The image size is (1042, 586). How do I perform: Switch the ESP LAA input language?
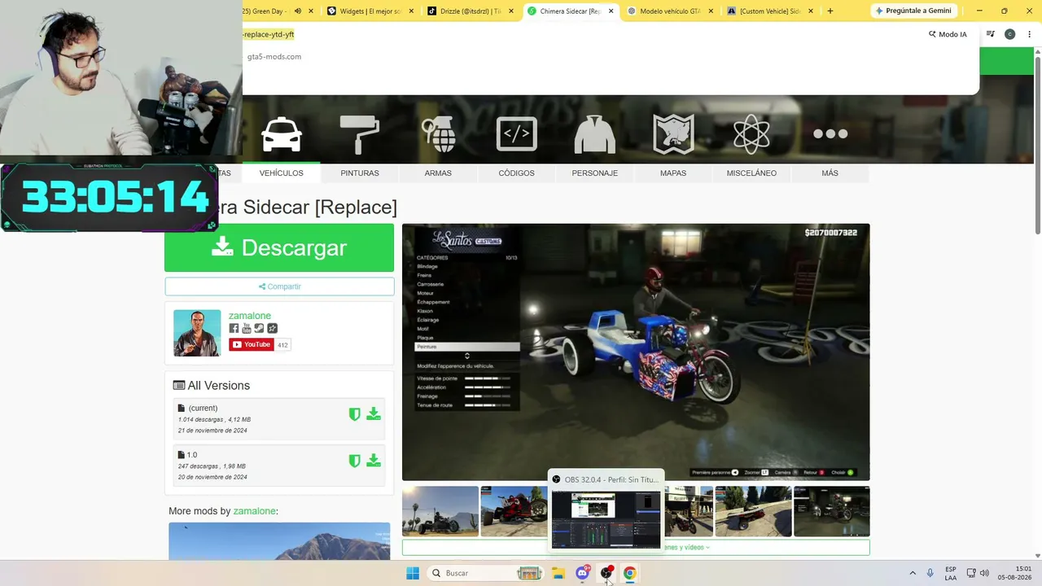tap(951, 573)
